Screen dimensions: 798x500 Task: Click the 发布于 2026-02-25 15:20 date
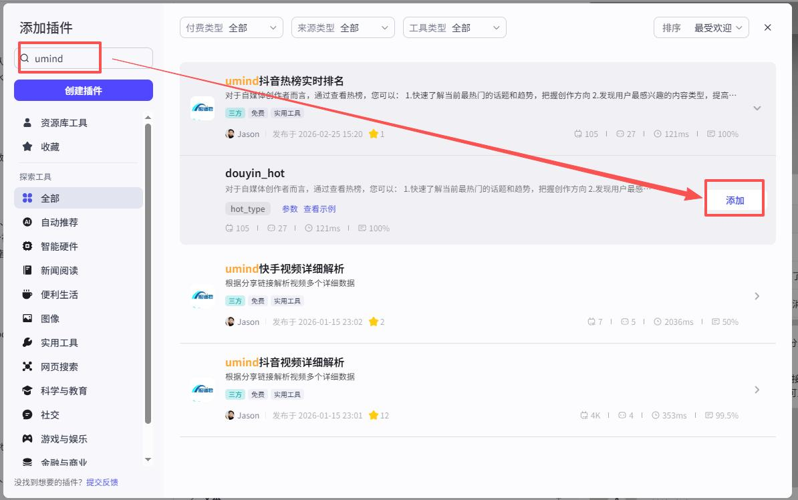tap(317, 134)
